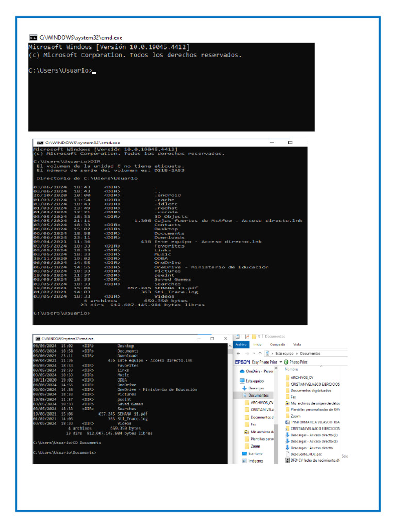
Task: Select Zoom folder in the navigation pane tree
Action: [x=252, y=446]
